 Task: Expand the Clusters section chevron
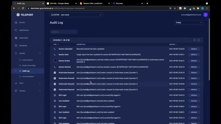[x=40, y=91]
